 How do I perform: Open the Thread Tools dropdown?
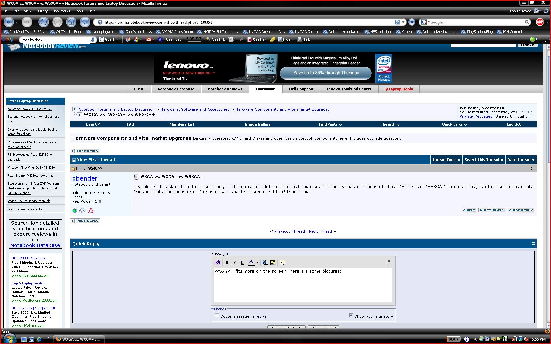446,160
